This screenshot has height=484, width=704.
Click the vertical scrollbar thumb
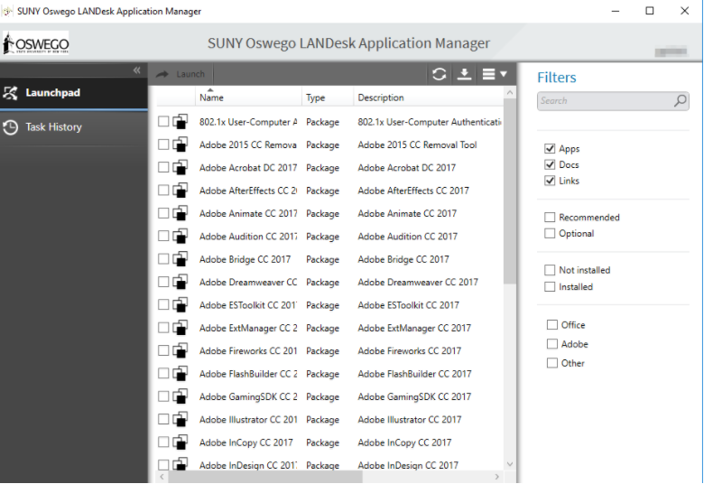point(510,191)
